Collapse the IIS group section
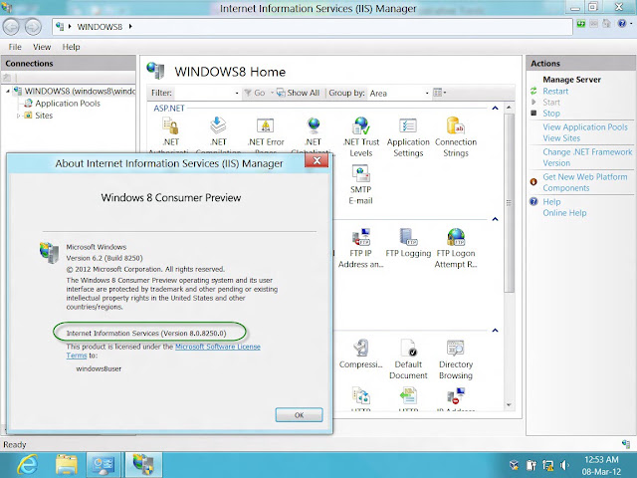637x478 pixels. pos(495,330)
